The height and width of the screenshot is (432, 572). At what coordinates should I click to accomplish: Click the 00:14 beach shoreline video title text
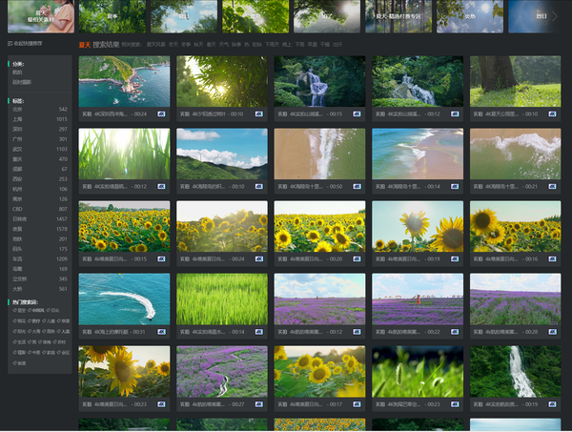tap(403, 187)
